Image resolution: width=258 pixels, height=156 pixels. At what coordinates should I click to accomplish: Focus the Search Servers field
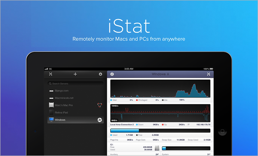tap(76, 84)
